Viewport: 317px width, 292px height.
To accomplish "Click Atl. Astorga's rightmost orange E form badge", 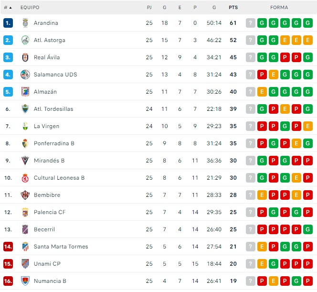I will tap(308, 40).
